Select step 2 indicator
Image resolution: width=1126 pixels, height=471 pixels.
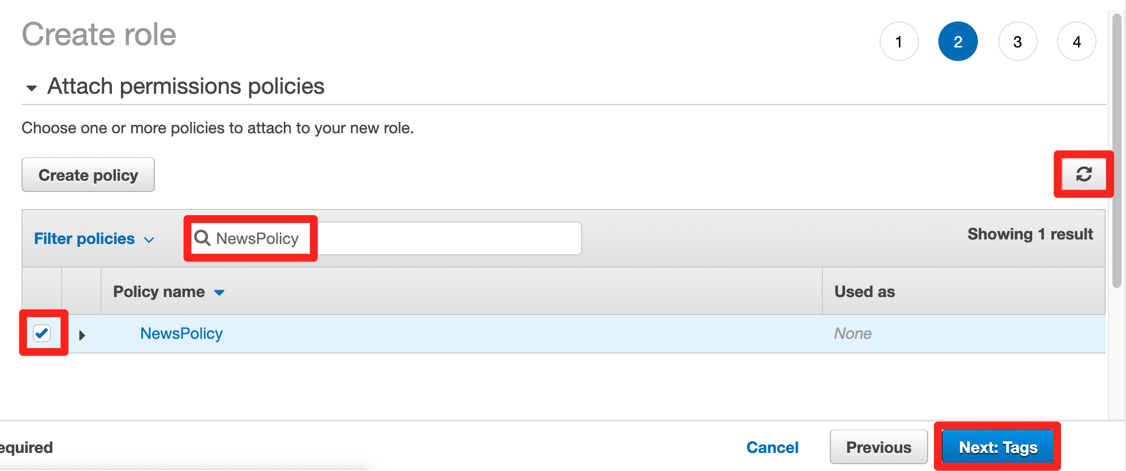click(x=958, y=41)
